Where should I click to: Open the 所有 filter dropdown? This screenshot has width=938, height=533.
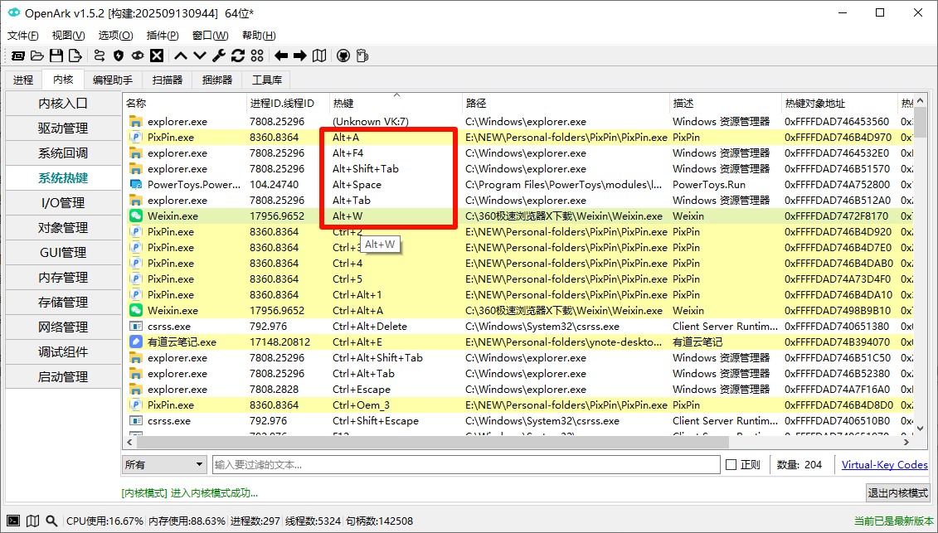[164, 465]
